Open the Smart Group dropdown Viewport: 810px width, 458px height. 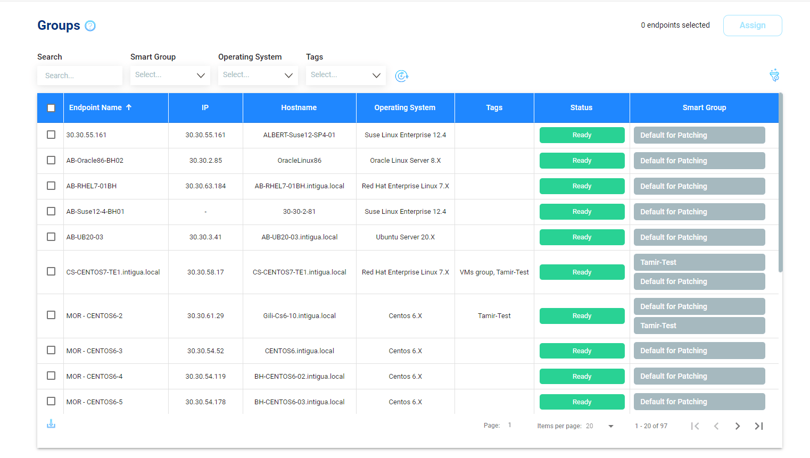pos(170,75)
